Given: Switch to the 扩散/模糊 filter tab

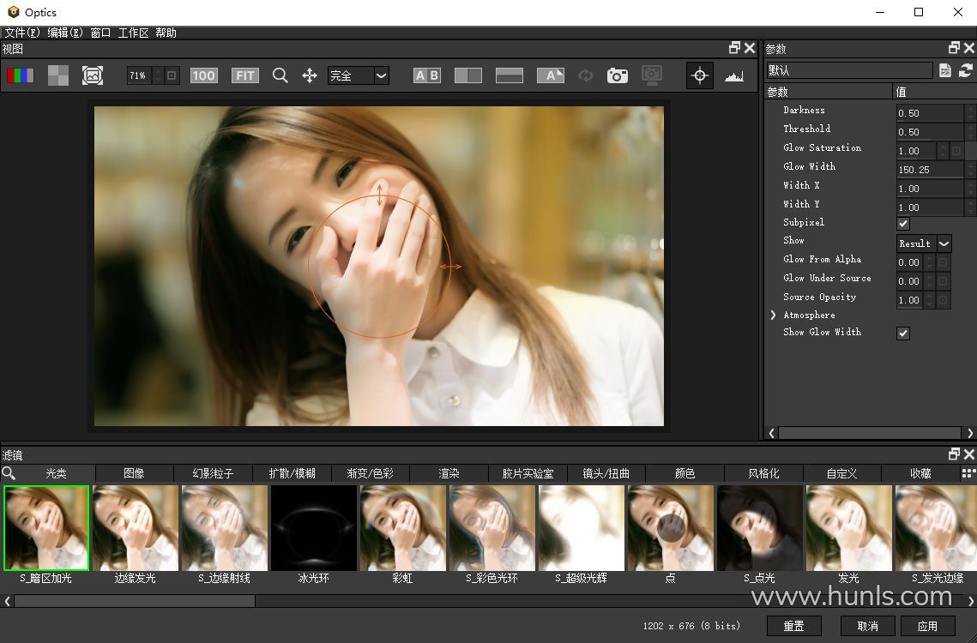Looking at the screenshot, I should [x=292, y=473].
